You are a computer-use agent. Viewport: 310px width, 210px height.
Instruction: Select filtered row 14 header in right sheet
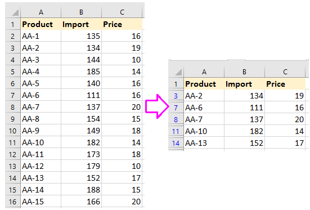(x=176, y=143)
